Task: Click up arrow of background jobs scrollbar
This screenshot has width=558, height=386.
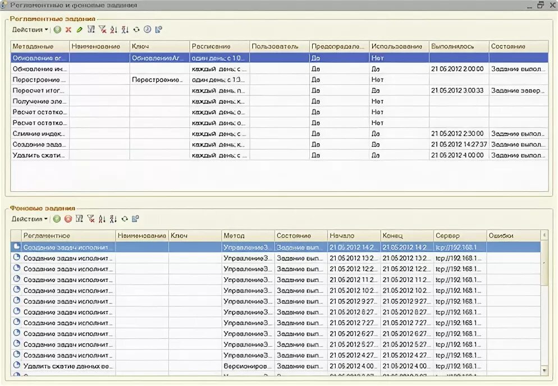Action: 544,235
